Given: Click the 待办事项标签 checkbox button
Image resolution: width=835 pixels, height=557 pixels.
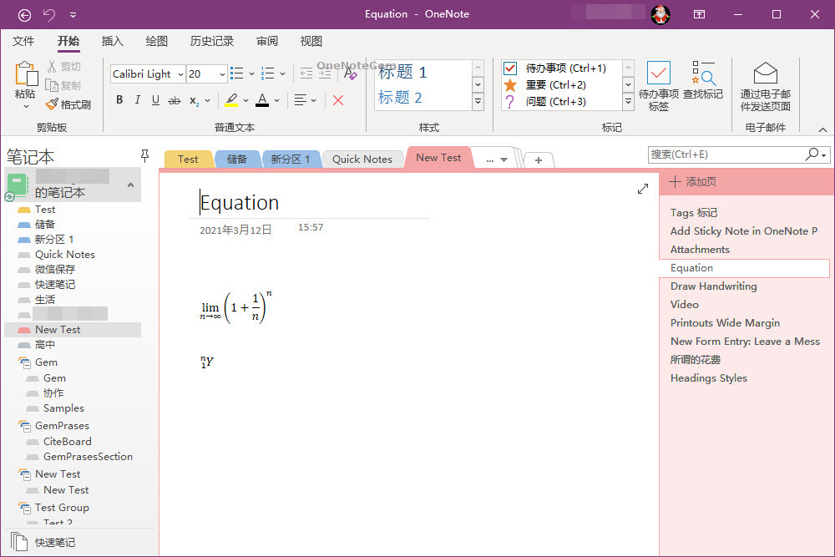Looking at the screenshot, I should point(659,86).
